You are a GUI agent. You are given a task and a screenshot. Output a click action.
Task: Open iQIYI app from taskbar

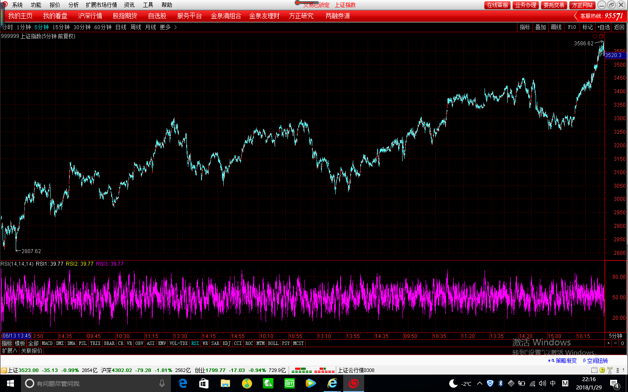pyautogui.click(x=290, y=383)
